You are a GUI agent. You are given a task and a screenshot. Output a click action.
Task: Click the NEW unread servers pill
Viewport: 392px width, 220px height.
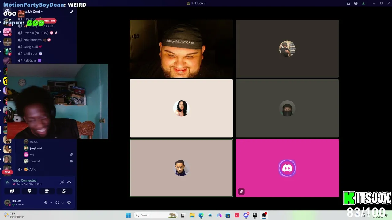click(x=7, y=172)
